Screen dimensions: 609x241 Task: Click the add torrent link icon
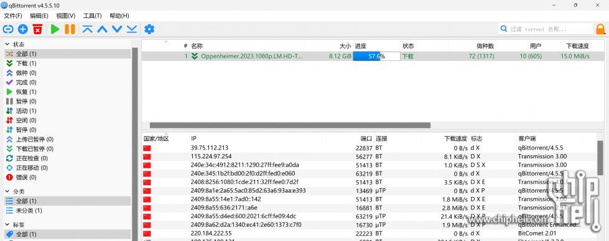tap(7, 29)
